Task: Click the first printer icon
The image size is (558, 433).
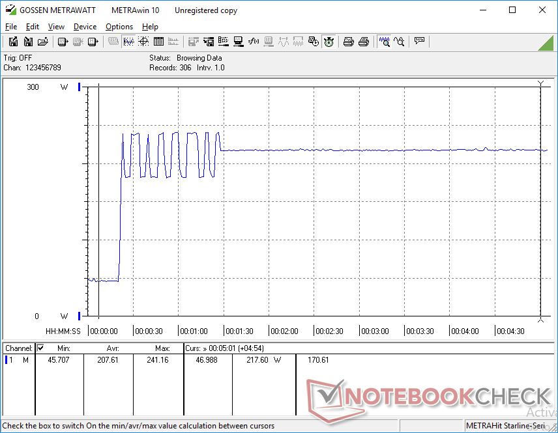Action: (348, 42)
